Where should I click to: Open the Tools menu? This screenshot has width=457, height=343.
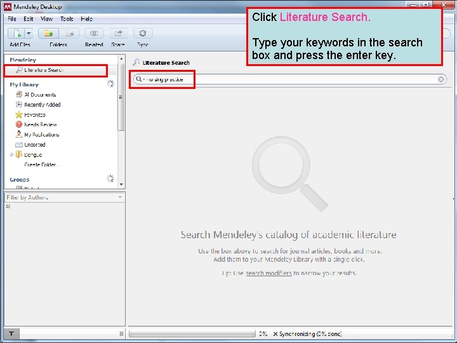tap(67, 19)
